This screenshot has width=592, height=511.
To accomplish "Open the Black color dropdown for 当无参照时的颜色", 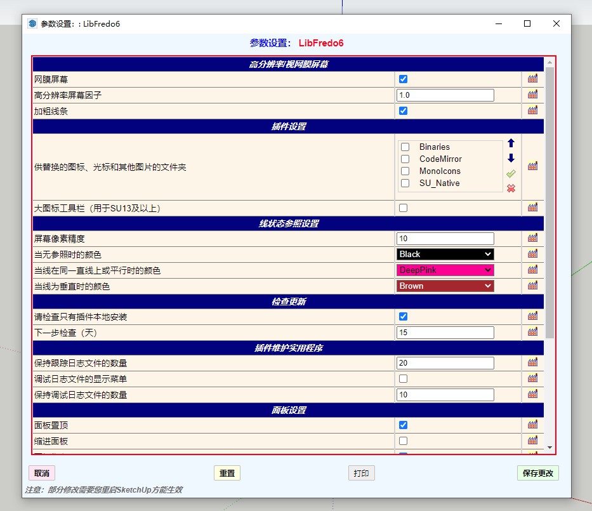I will pos(445,255).
